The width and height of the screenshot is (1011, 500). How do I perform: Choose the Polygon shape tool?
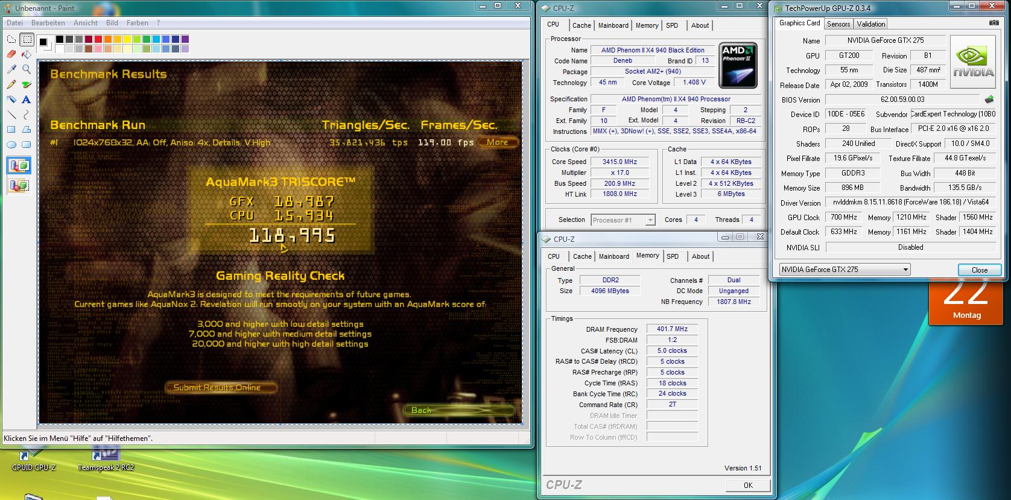tap(27, 130)
